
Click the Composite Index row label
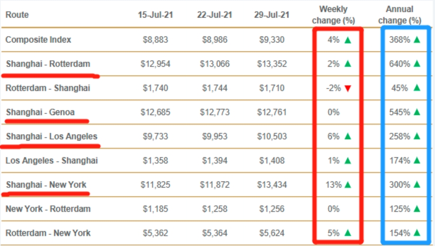tap(38, 40)
